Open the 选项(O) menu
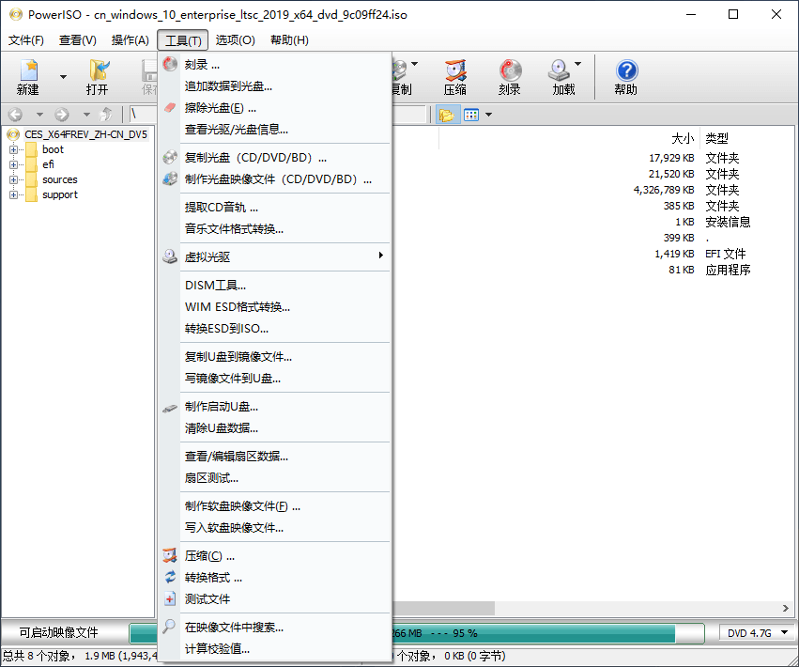Viewport: 799px width, 667px height. (x=235, y=40)
